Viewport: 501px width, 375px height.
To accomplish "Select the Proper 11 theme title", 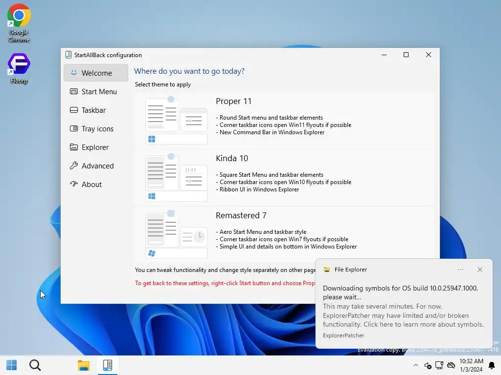I will coord(233,101).
